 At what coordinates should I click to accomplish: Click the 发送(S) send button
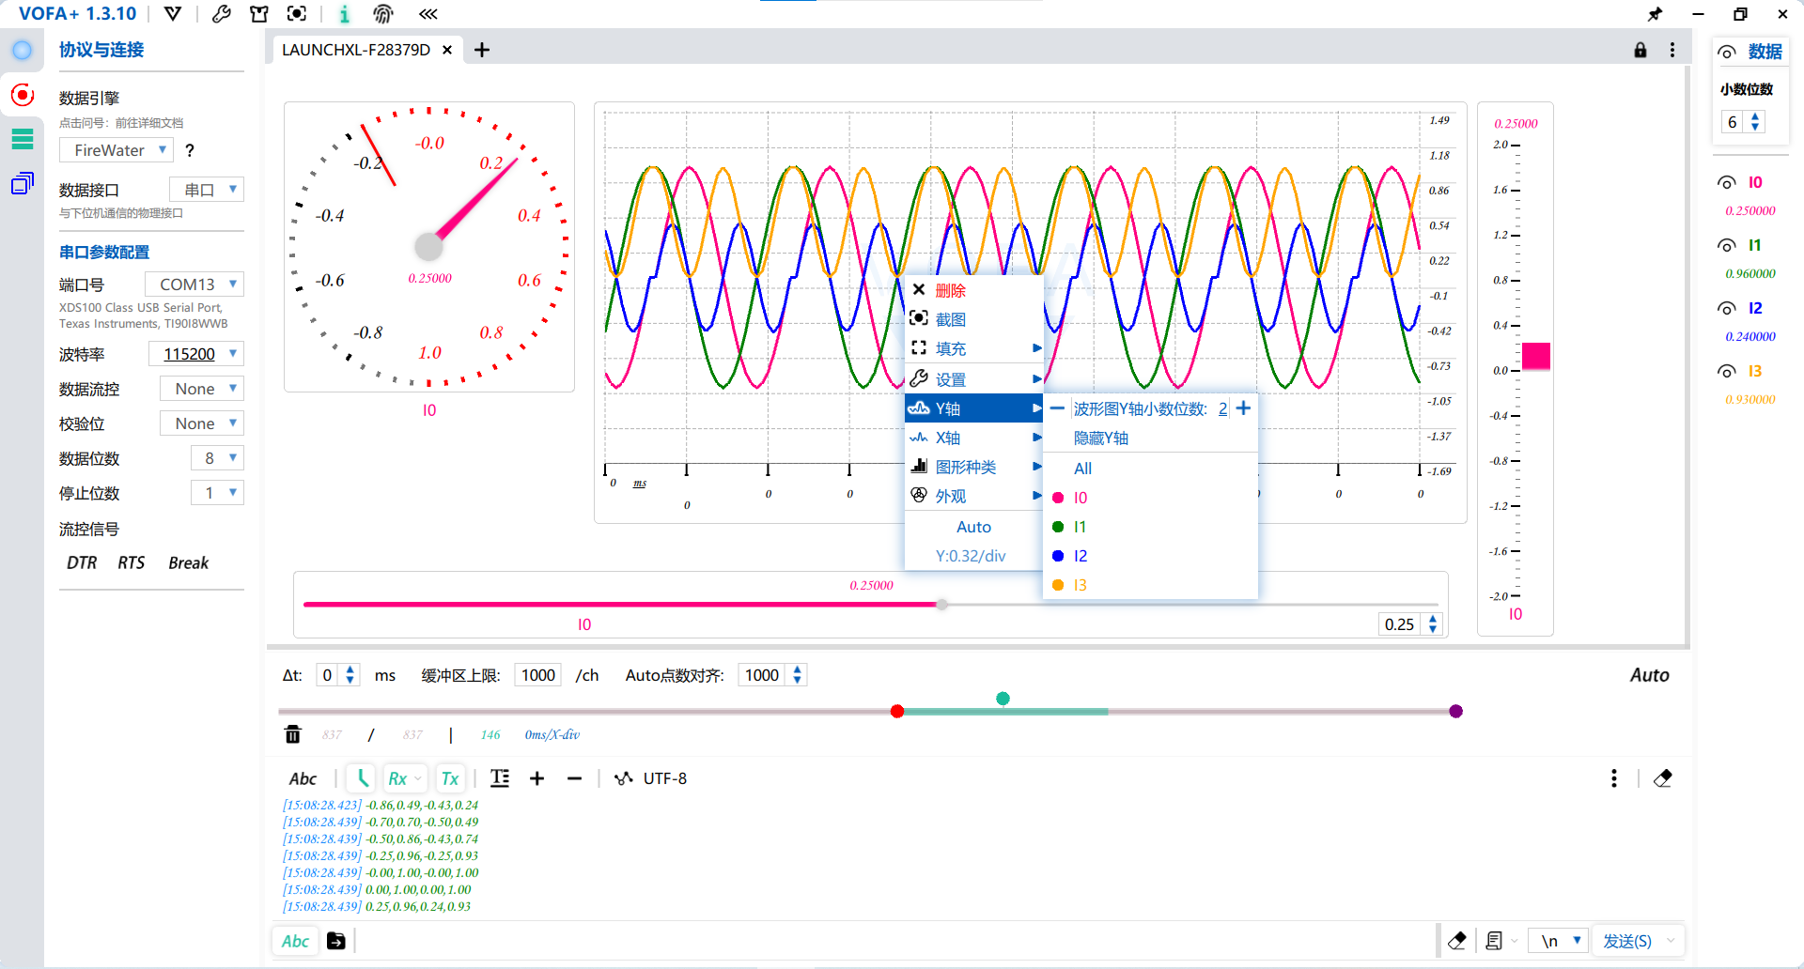pos(1626,941)
